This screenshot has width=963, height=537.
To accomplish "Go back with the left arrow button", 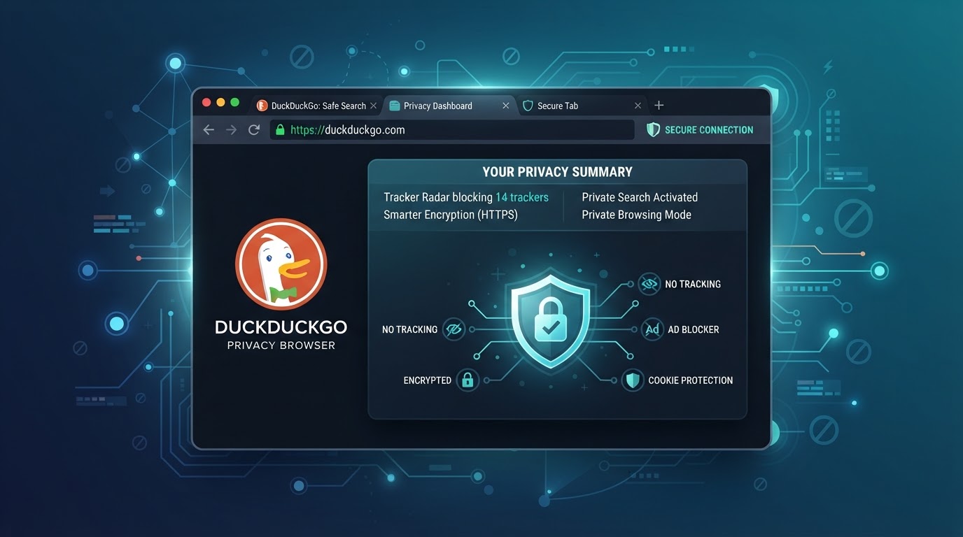I will tap(209, 130).
